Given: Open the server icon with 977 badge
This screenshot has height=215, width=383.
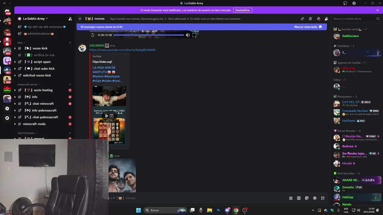Looking at the screenshot, I should pyautogui.click(x=7, y=51).
